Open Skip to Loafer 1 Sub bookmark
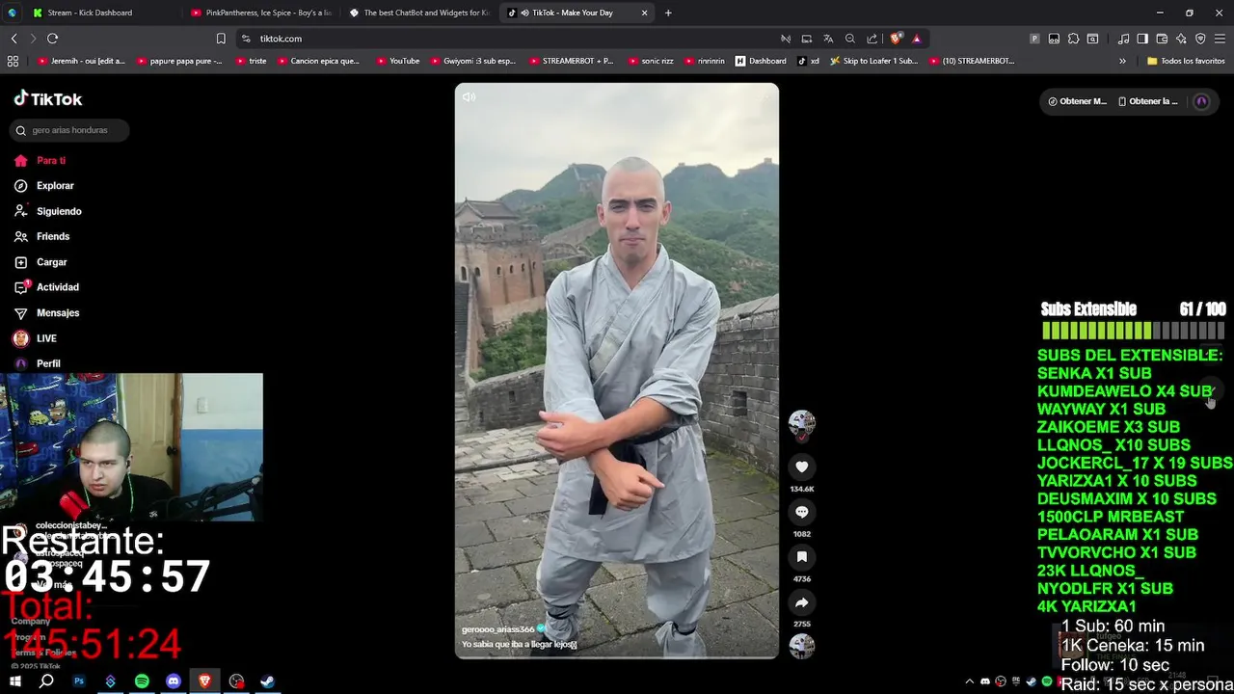This screenshot has height=694, width=1234. [x=873, y=61]
